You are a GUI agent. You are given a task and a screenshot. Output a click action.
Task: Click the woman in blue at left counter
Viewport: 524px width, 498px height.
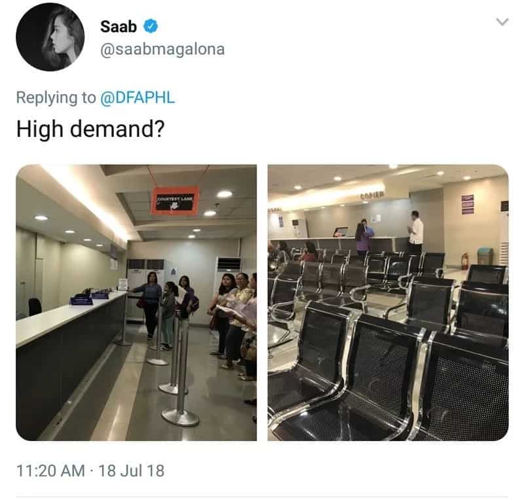tap(149, 304)
